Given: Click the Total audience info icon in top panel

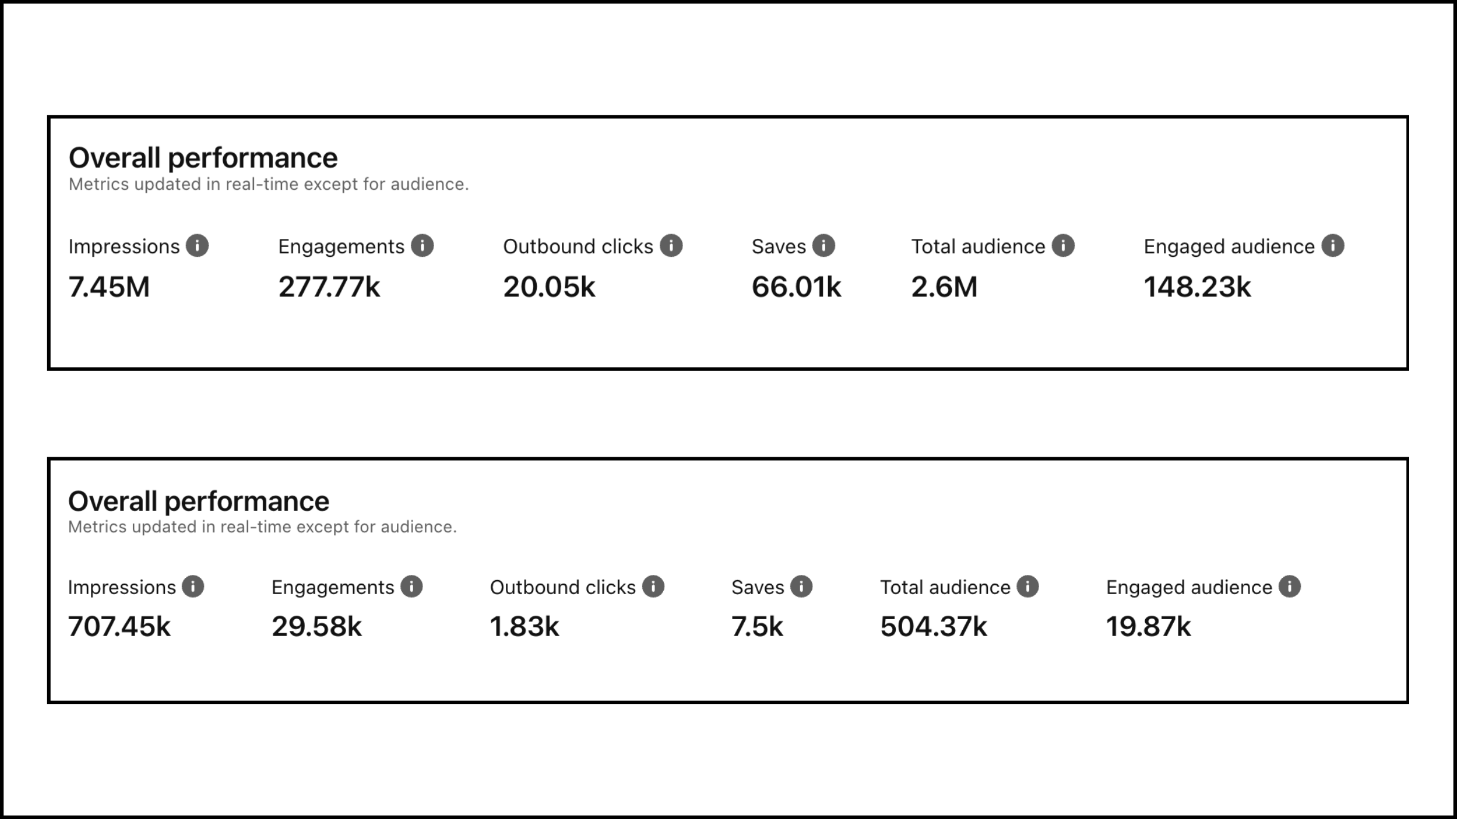Looking at the screenshot, I should 1064,245.
